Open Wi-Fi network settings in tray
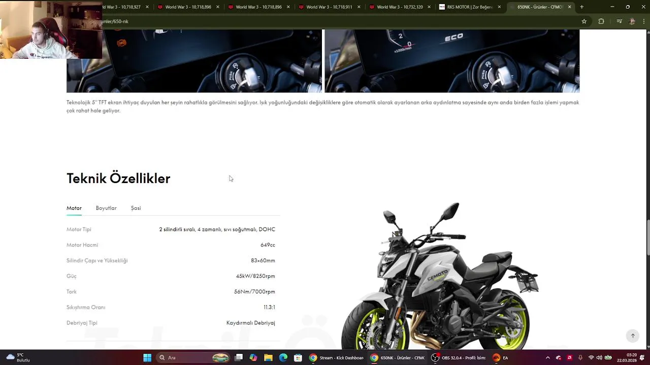650x365 pixels. [591, 358]
